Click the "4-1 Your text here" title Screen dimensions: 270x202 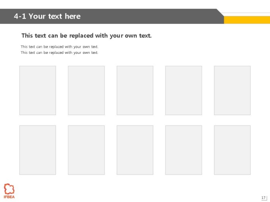47,16
